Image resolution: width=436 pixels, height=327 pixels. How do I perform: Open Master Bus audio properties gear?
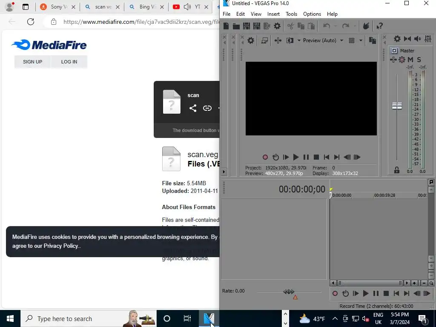point(397,39)
